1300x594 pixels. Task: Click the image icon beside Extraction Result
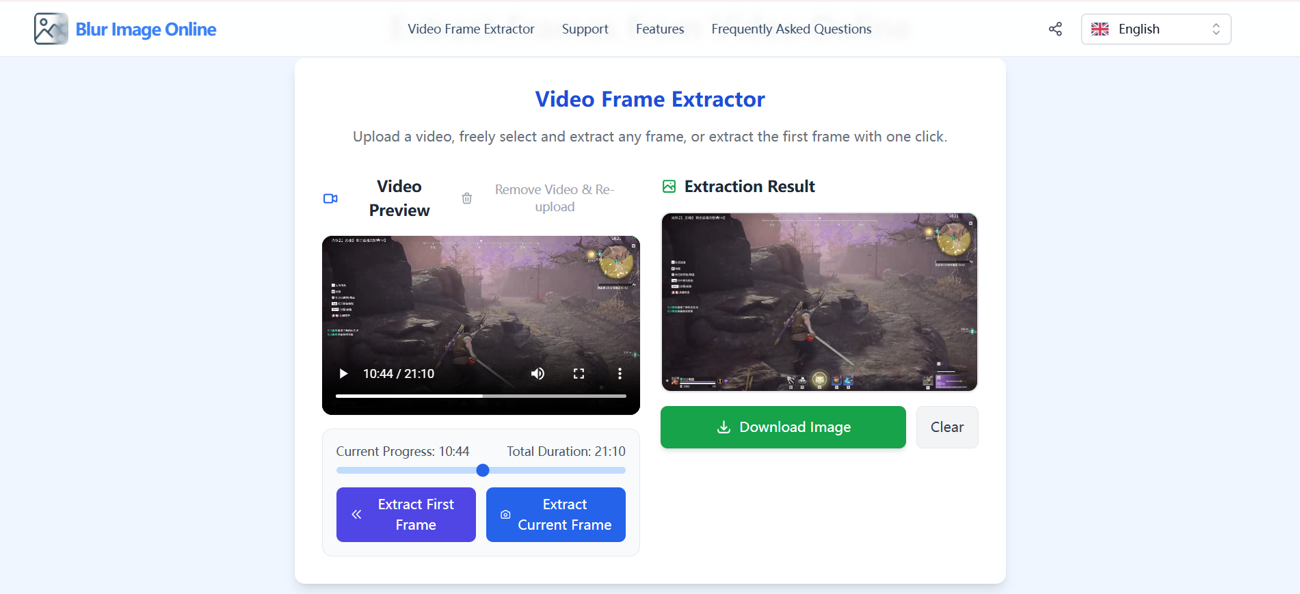point(669,186)
